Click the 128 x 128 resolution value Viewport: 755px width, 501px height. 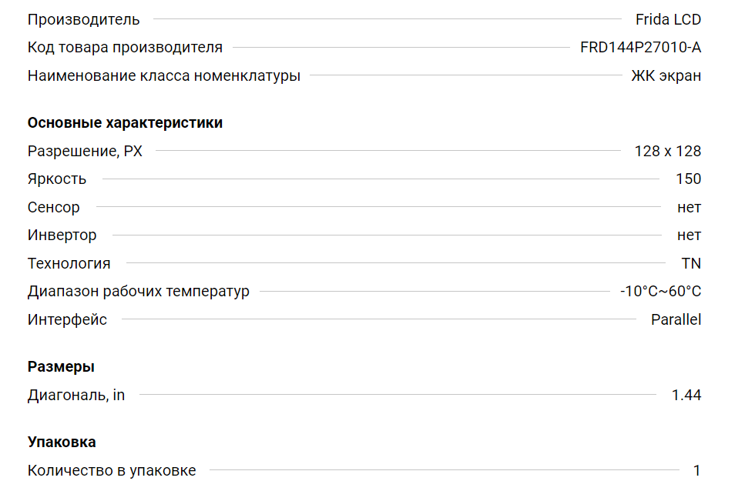(x=667, y=151)
